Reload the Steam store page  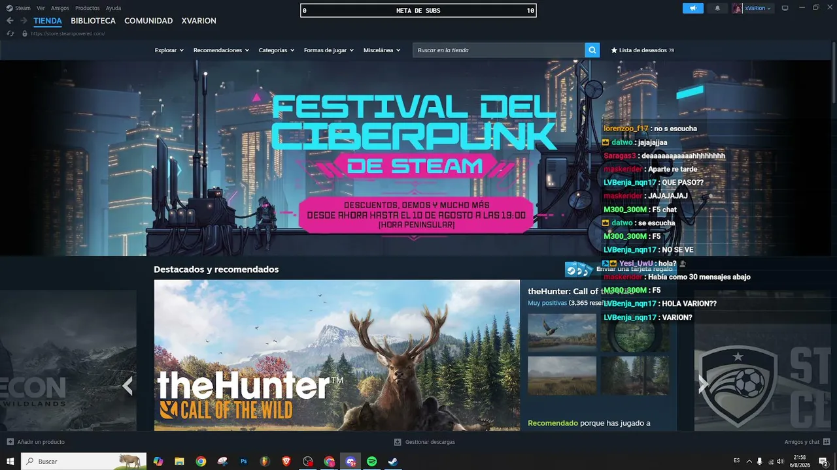(10, 33)
